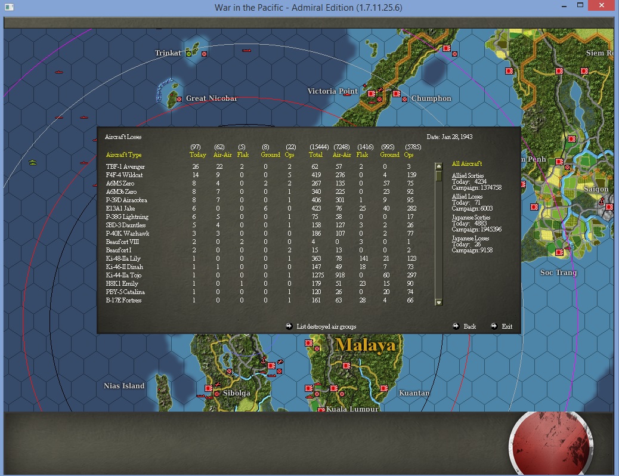The height and width of the screenshot is (476, 619).
Task: Click the Allied base icon at Trinkat
Action: click(188, 54)
